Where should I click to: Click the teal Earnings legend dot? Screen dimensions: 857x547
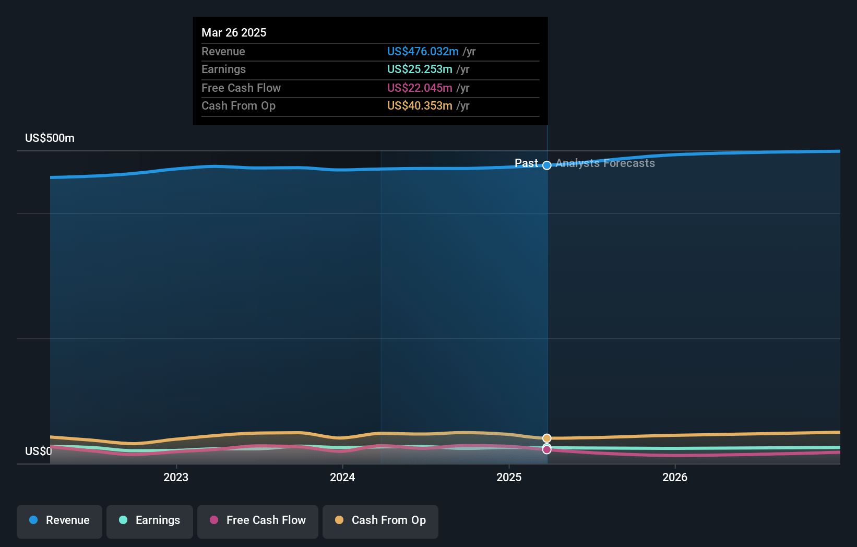point(123,520)
